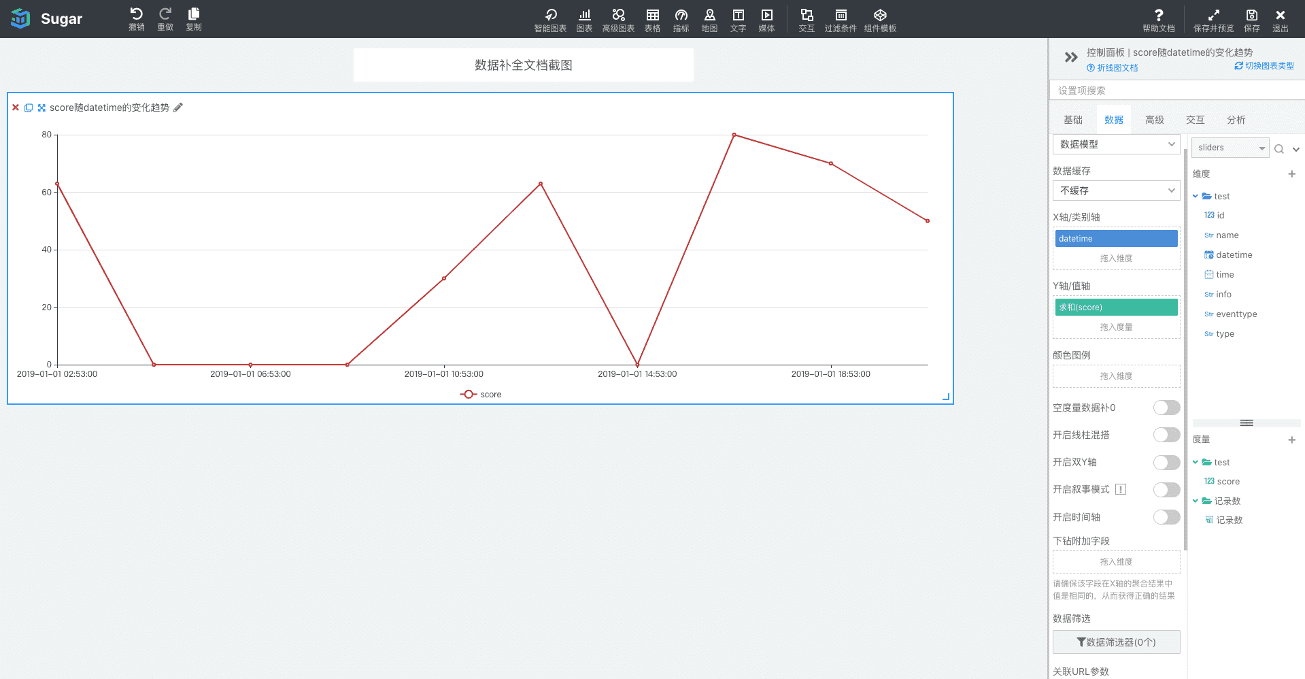Toggle the 开启时间轴 switch
Viewport: 1305px width, 679px height.
tap(1166, 517)
